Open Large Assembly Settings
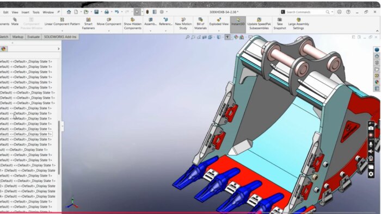Screen dimensions: 381x214 point(298,23)
